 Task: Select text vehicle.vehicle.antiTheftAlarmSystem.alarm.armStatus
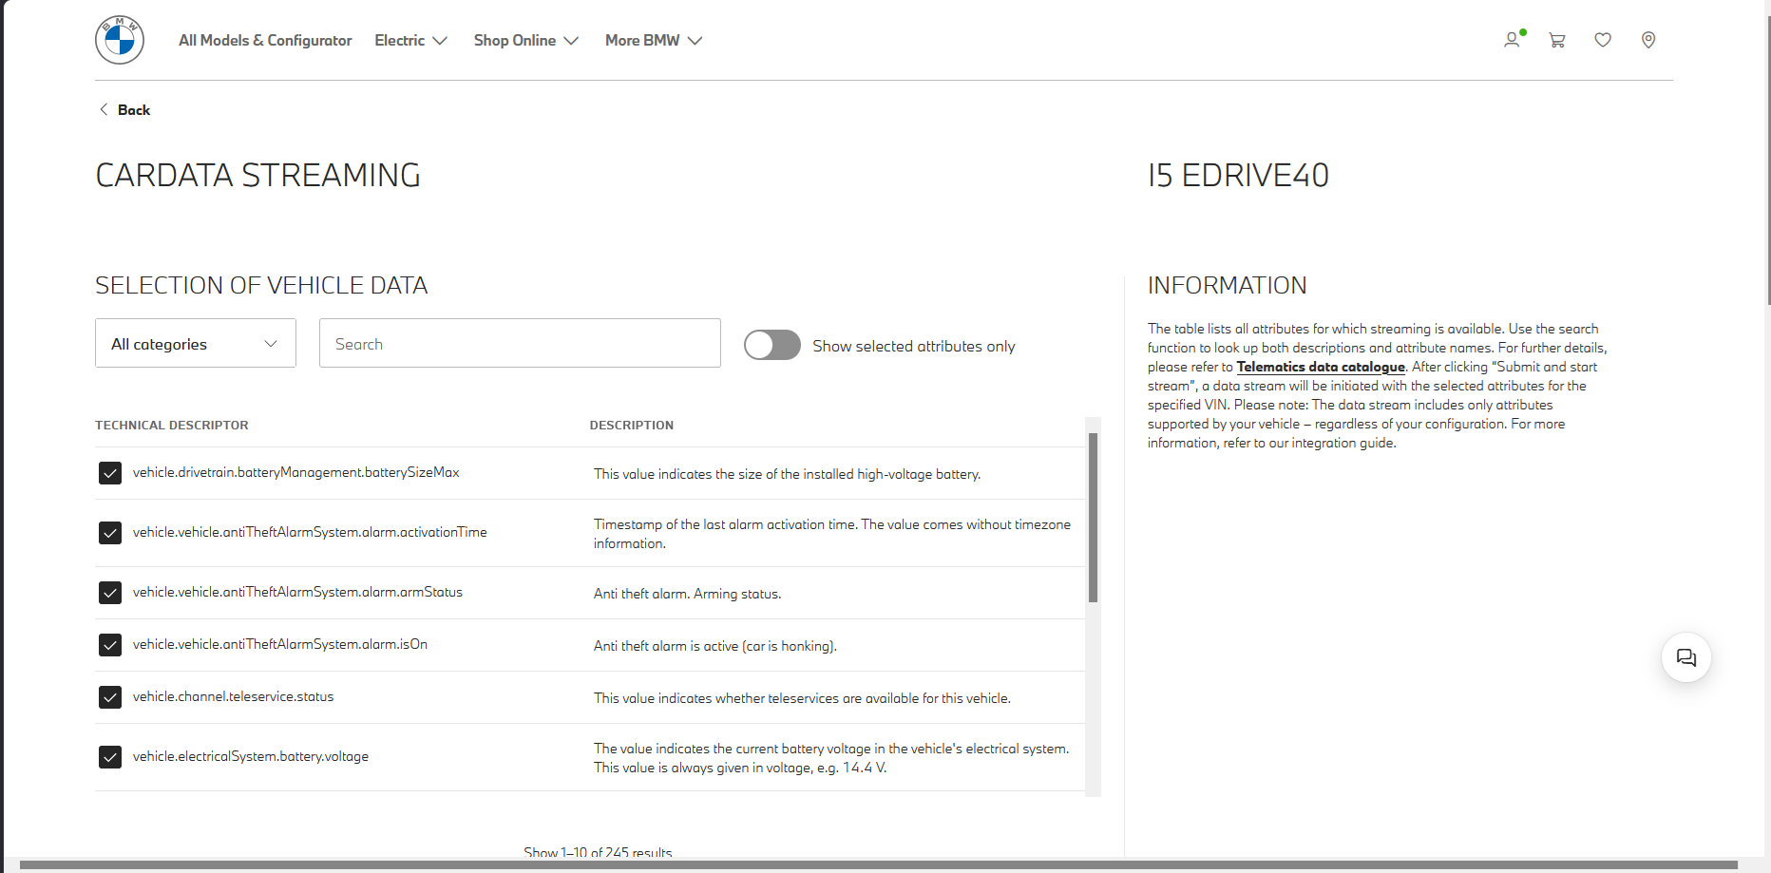tap(297, 592)
